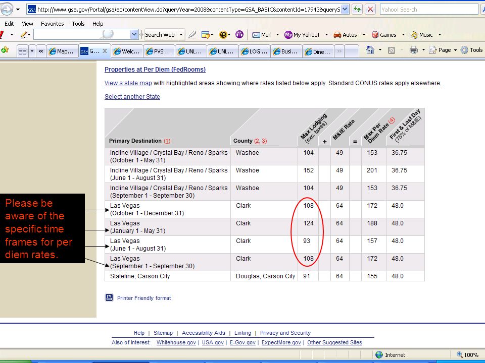Screen dimensions: 485x363
Task: Open the tab list dropdown arrow
Action: tap(32, 51)
